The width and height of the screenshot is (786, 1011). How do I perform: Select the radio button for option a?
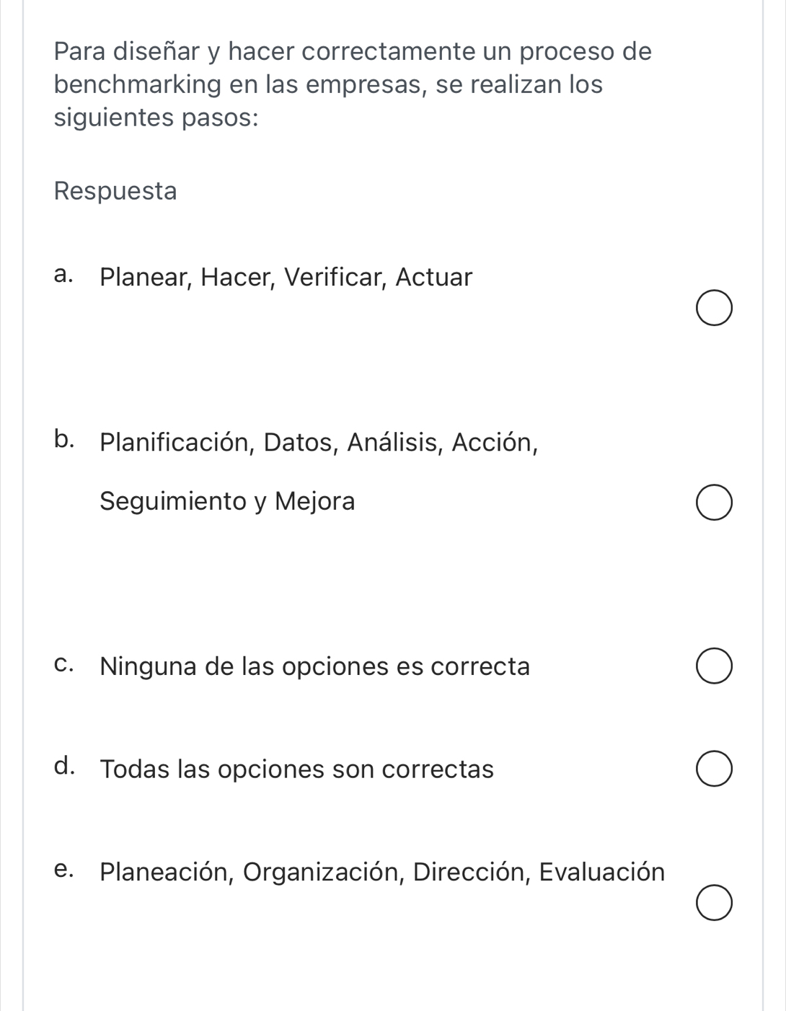coord(715,309)
